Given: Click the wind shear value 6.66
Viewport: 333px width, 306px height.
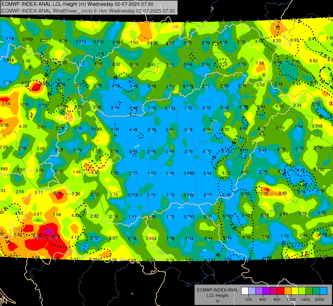Looking at the screenshot, I should [x=227, y=216].
